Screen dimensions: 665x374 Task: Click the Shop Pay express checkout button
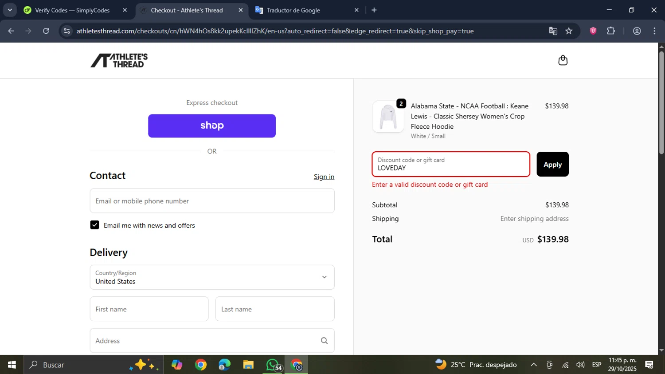tap(212, 126)
